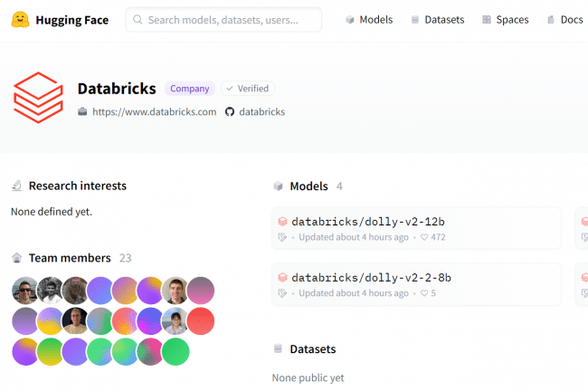Open the https://www.databricks.com website link

coord(154,112)
